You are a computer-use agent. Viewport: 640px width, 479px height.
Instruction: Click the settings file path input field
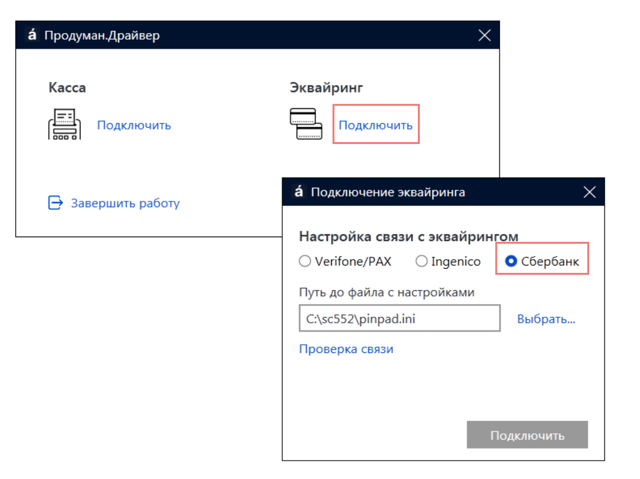tap(400, 319)
